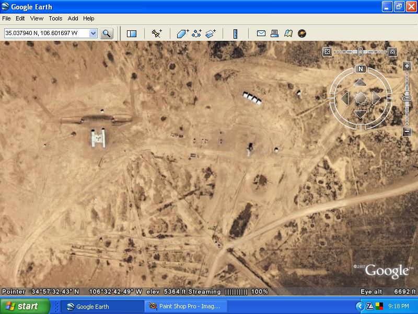Open the View menu
The image size is (418, 314).
[37, 18]
